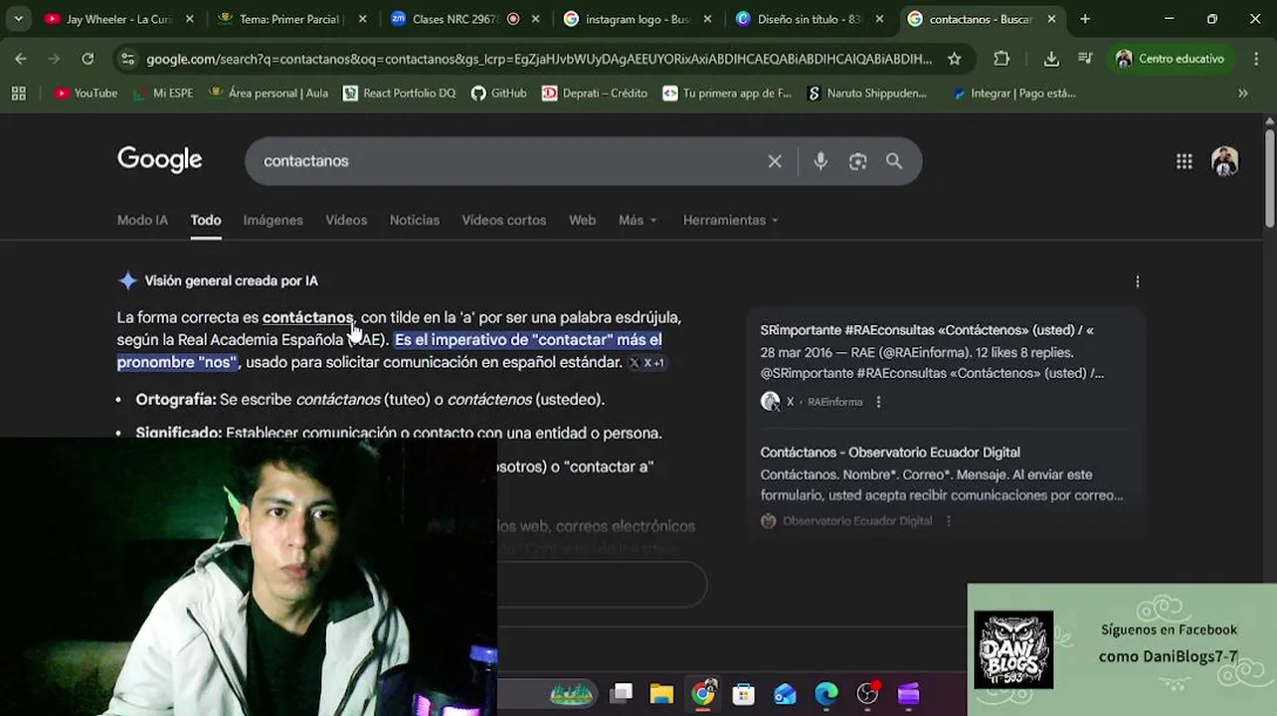Image resolution: width=1277 pixels, height=716 pixels.
Task: Close the contactanos search tab
Action: coord(1051,19)
